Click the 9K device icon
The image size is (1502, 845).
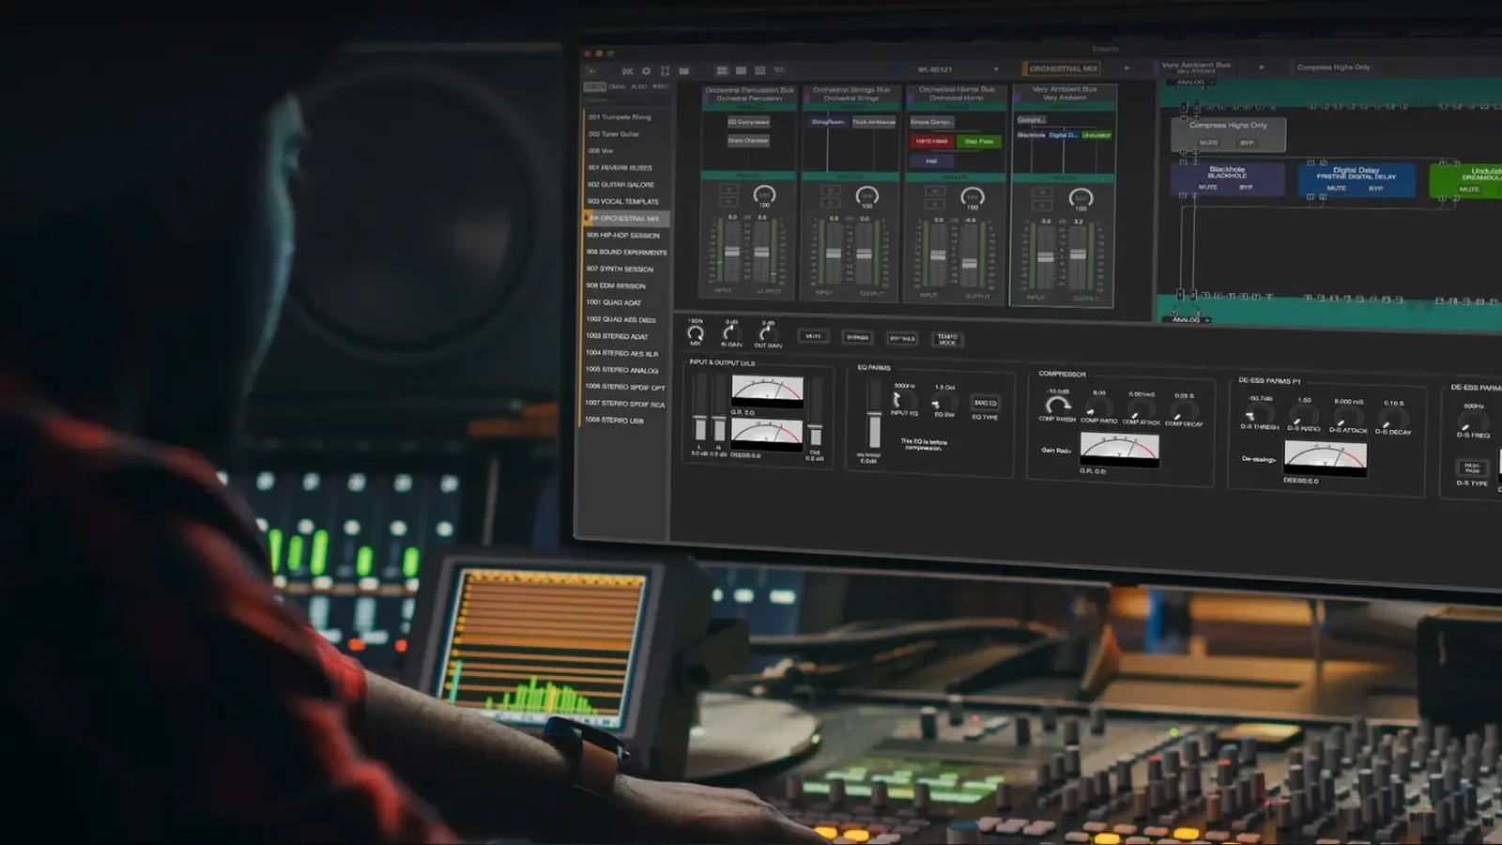point(627,70)
